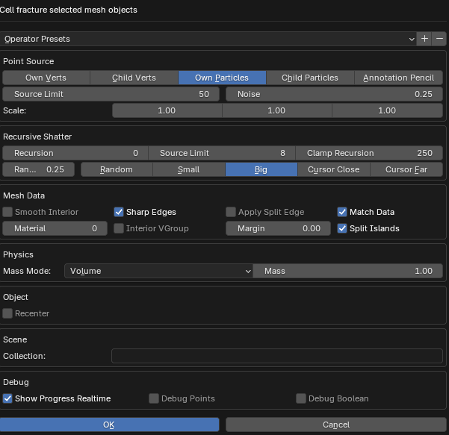Pick the Small recursion option
The image size is (449, 435).
(188, 169)
